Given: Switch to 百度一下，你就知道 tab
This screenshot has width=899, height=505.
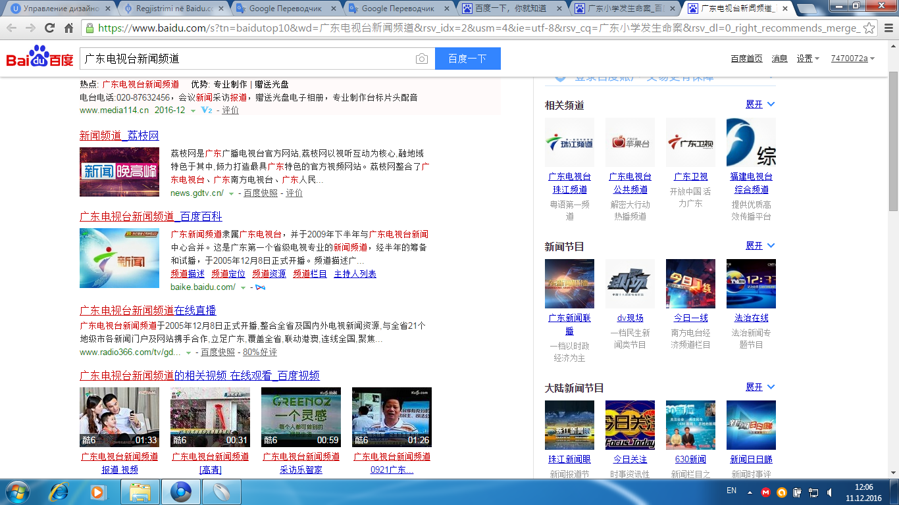Looking at the screenshot, I should pyautogui.click(x=512, y=9).
